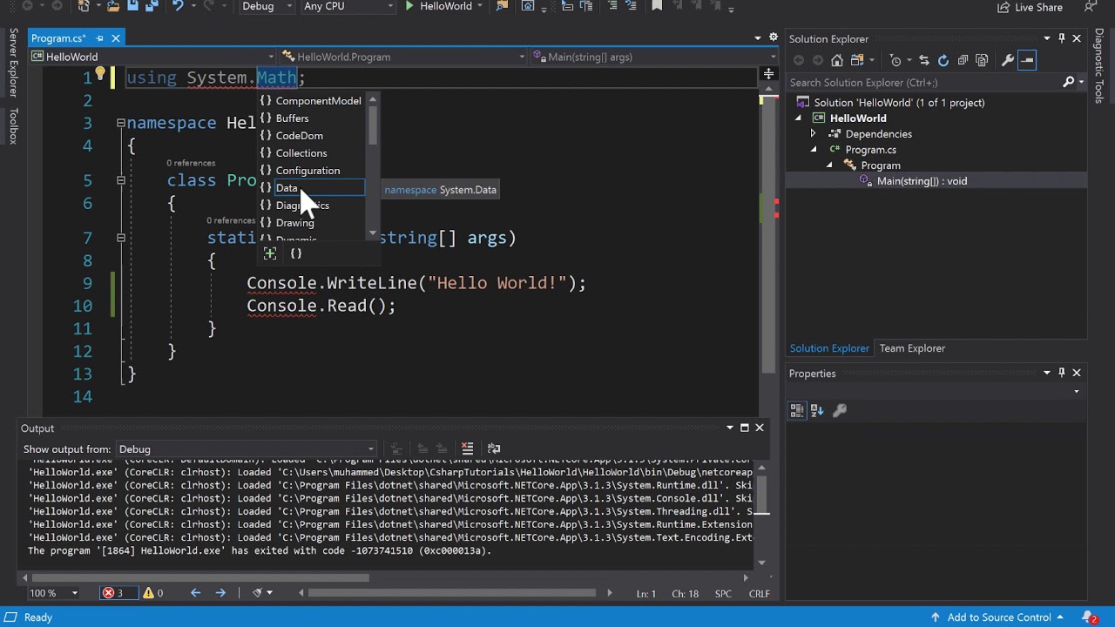Viewport: 1115px width, 627px height.
Task: Click Show All Files icon in Solution Explorer
Action: pos(982,60)
